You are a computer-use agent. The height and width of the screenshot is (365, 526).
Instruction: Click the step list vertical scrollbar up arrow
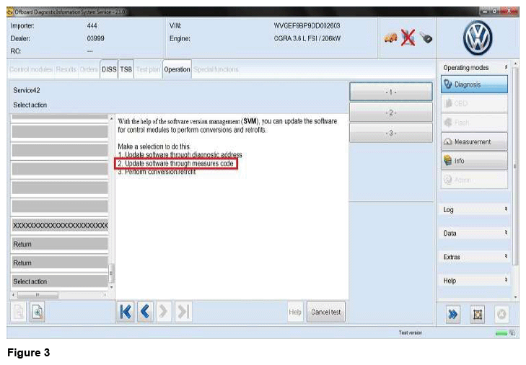pyautogui.click(x=112, y=118)
